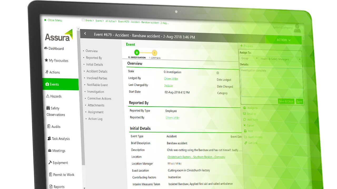
Task: Open the Health & Safety Managers dropdown
Action: pos(281,59)
